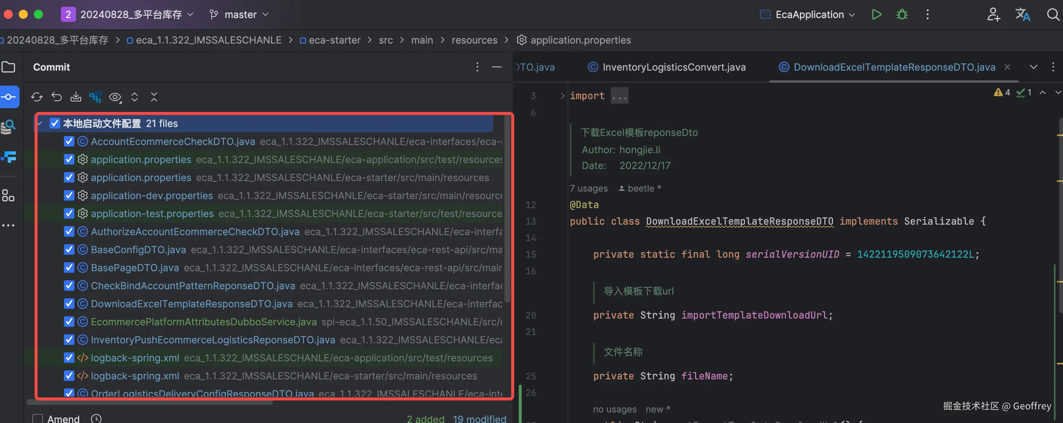Screen dimensions: 1063x423
Task: Run EcaApplication with green play icon
Action: [876, 14]
